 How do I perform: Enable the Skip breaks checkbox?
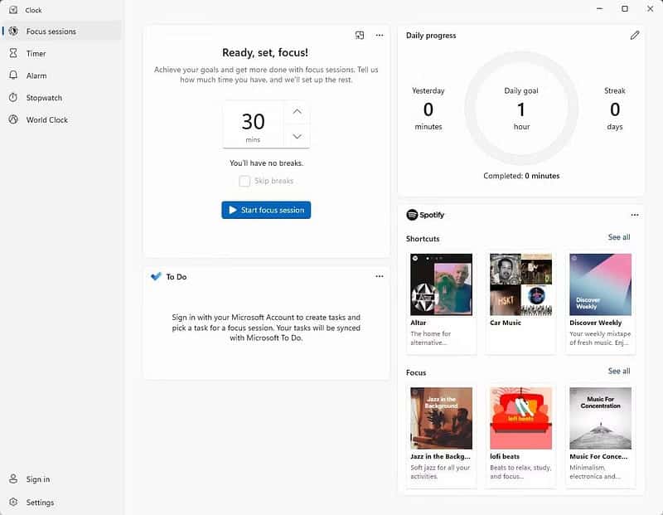(244, 181)
